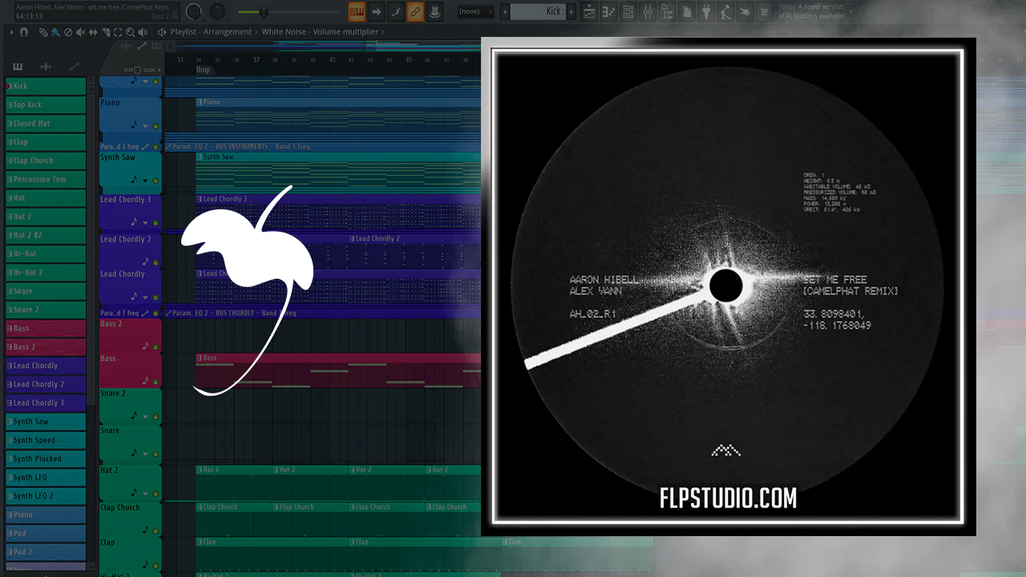Screen dimensions: 1026x577
Task: Mute the Piano track
Action: pyautogui.click(x=156, y=126)
